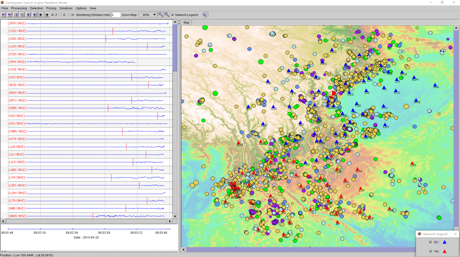Screen dimensions: 460x257
Task: Select the REG station triangle on the map
Action: 332,50
